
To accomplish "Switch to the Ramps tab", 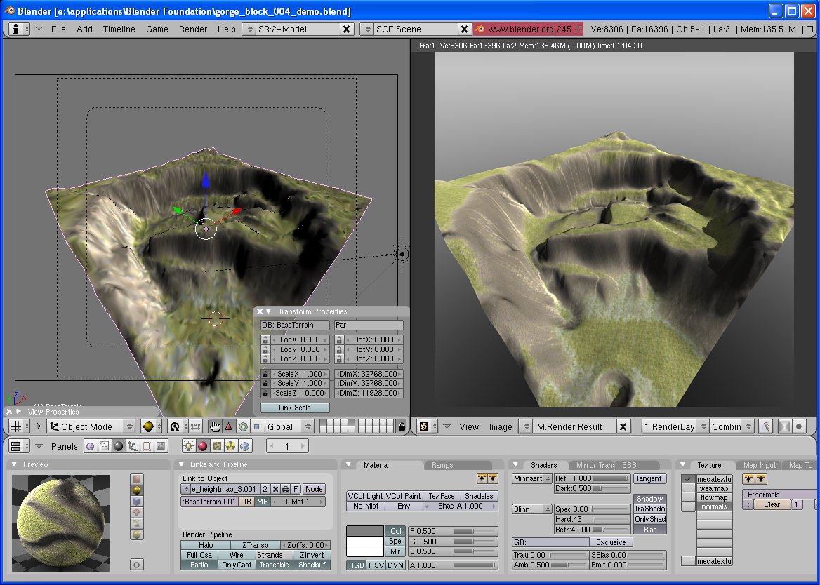I will pos(442,465).
